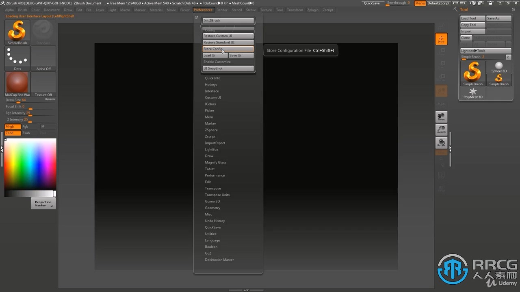Viewport: 520px width, 292px height.
Task: Click the Store Config button
Action: point(228,49)
